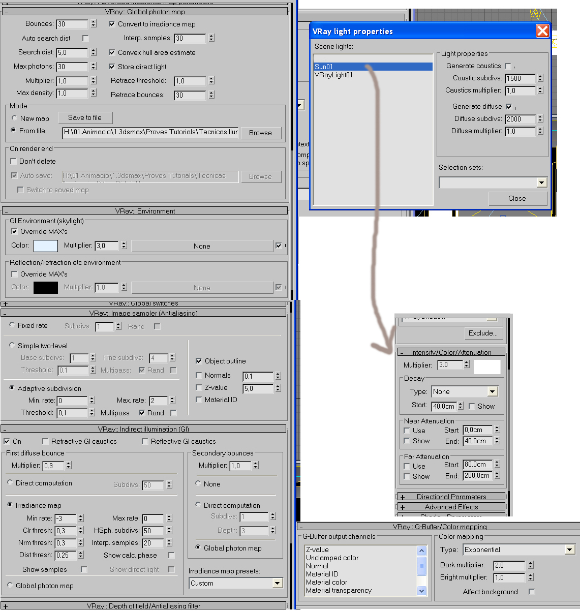Select Adaptive subdivision sampler
The height and width of the screenshot is (611, 580).
pos(12,388)
